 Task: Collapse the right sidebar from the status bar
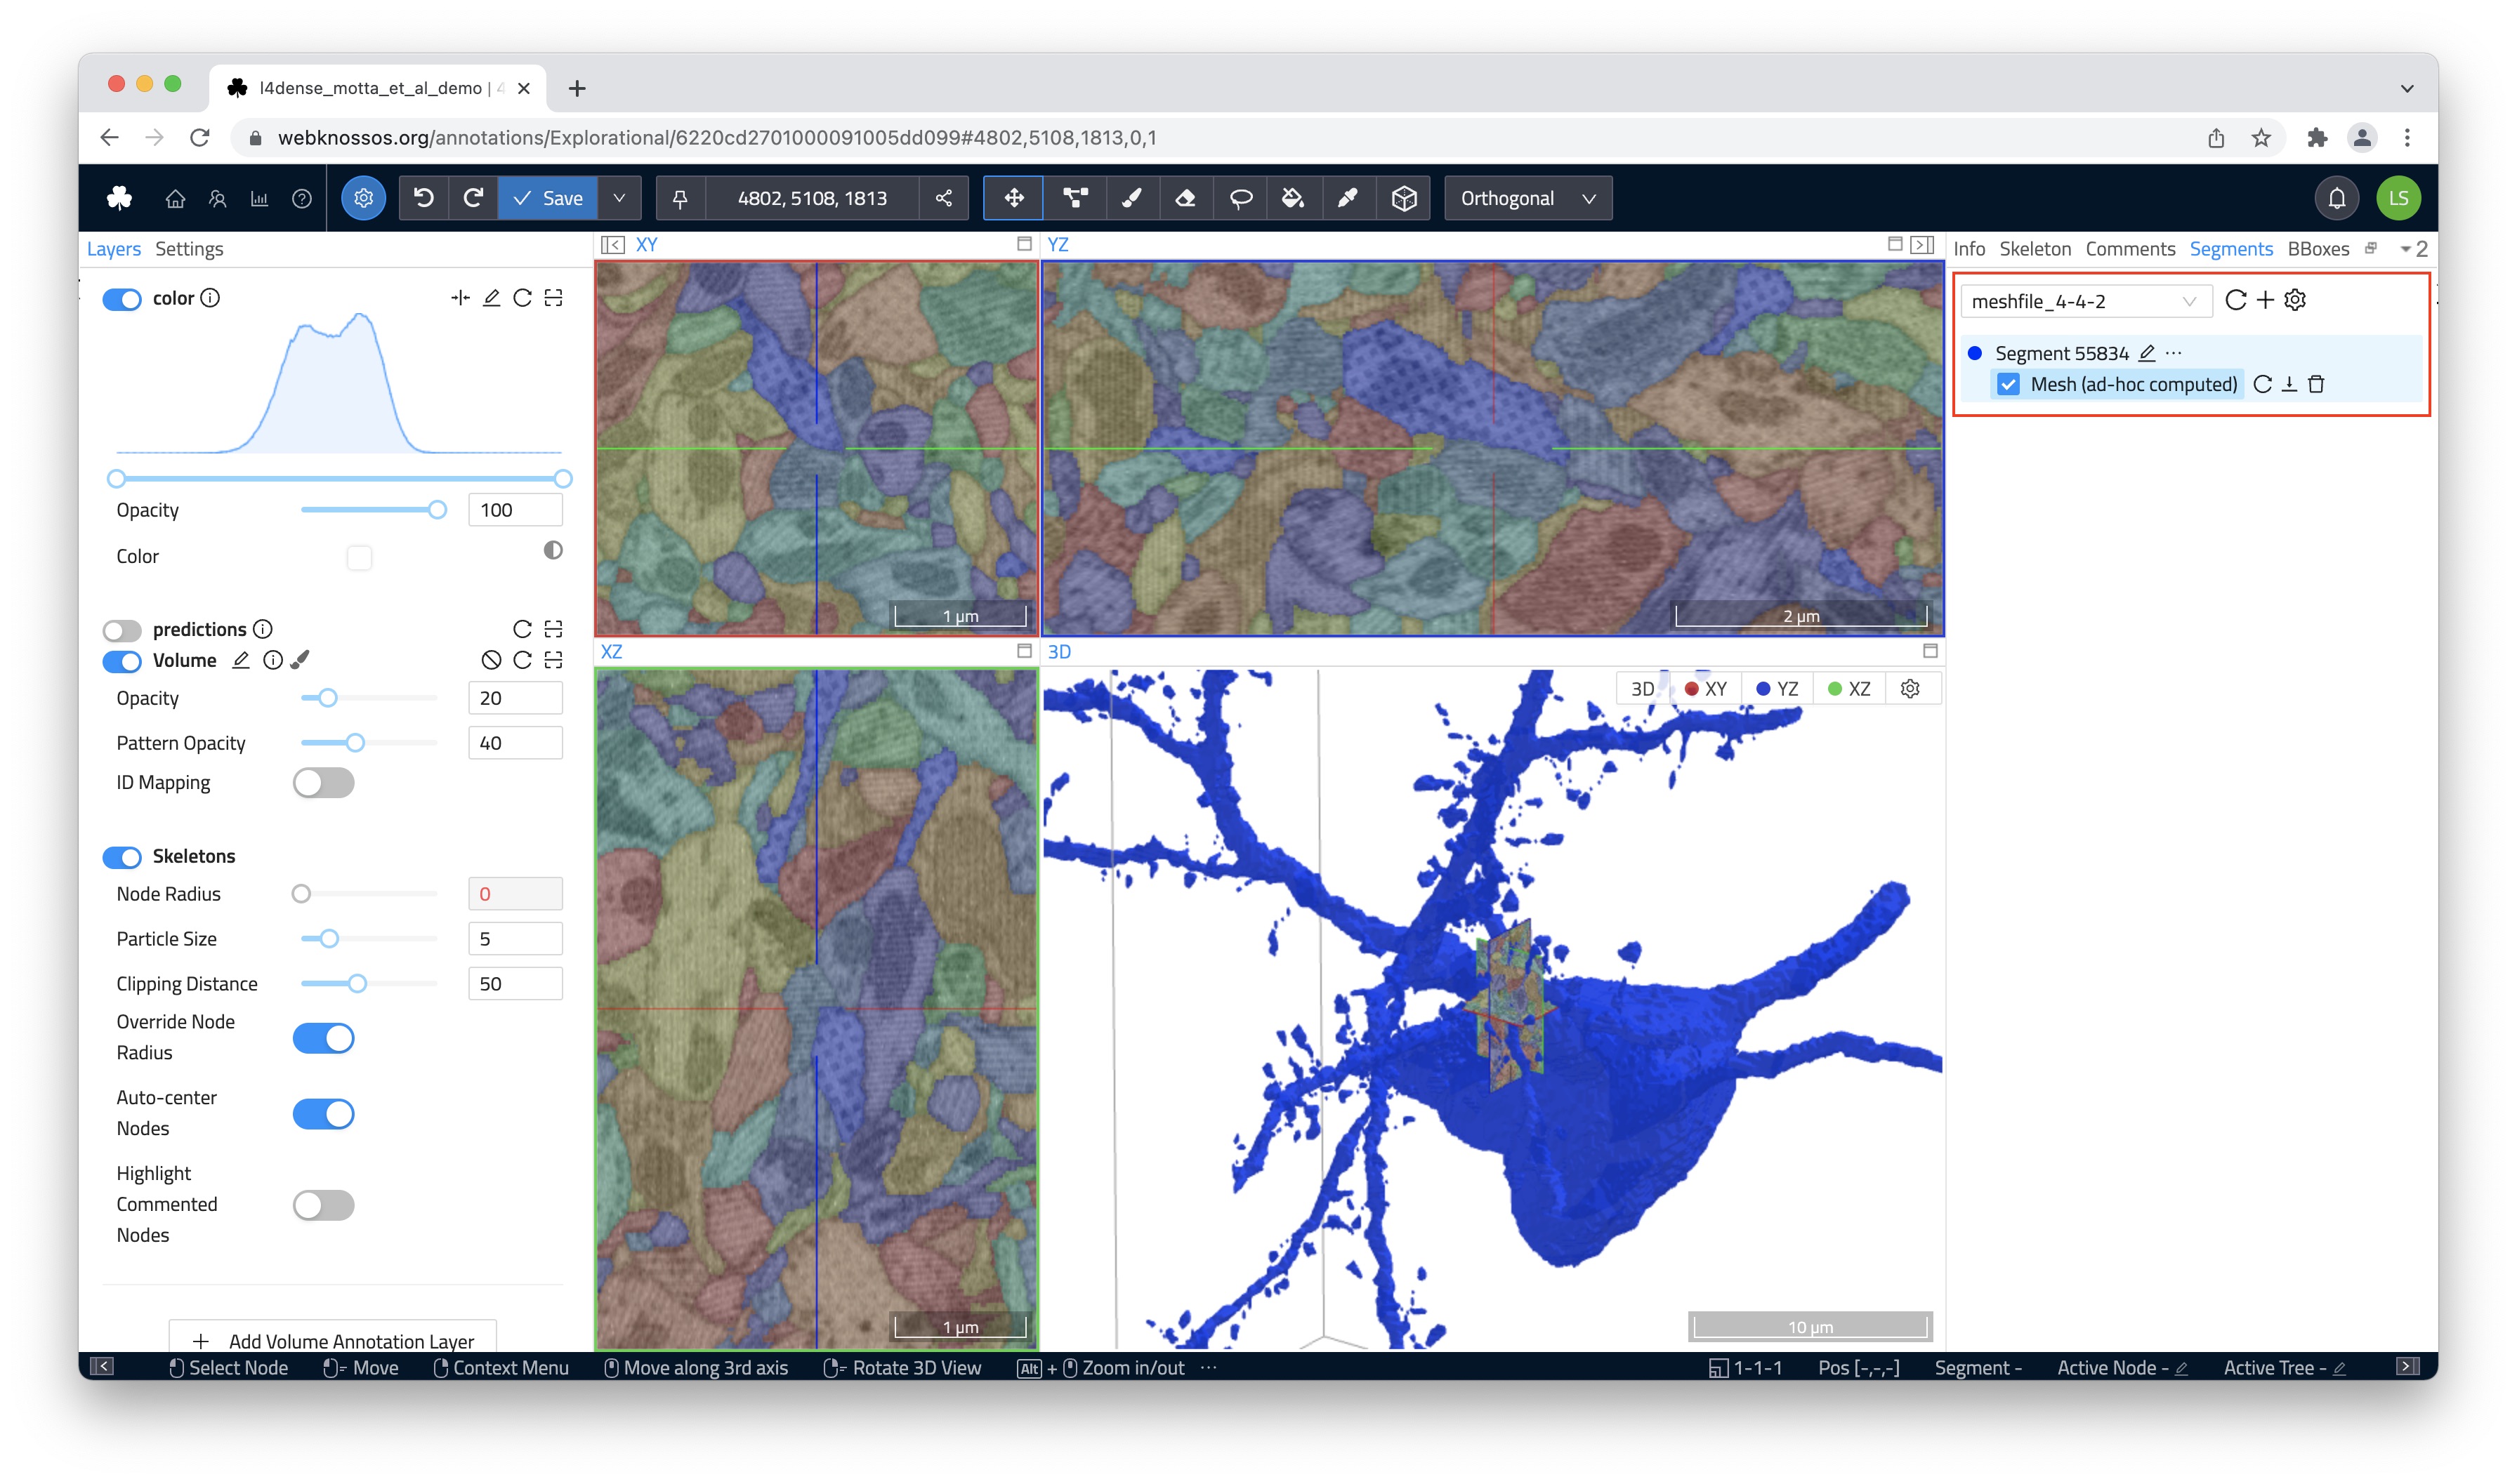pos(2408,1366)
